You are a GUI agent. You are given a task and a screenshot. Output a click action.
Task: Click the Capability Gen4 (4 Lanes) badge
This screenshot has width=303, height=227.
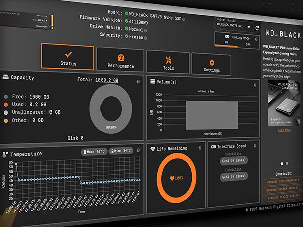(x=234, y=161)
